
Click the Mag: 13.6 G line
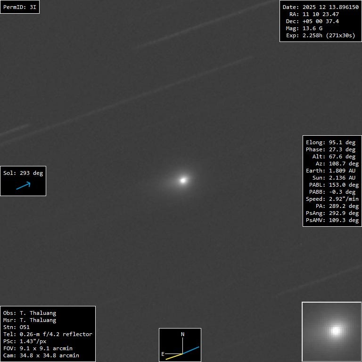[x=304, y=28]
